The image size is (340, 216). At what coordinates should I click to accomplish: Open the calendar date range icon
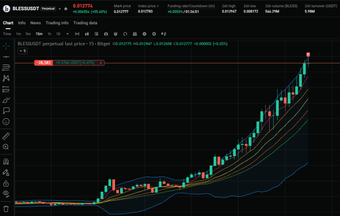pyautogui.click(x=135, y=34)
